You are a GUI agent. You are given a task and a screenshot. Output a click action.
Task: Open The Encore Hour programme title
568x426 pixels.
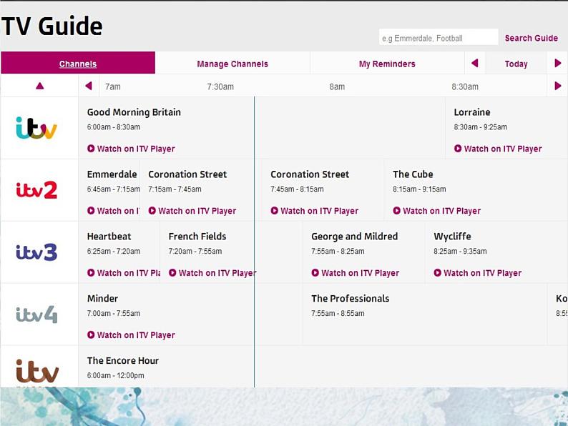click(x=123, y=361)
